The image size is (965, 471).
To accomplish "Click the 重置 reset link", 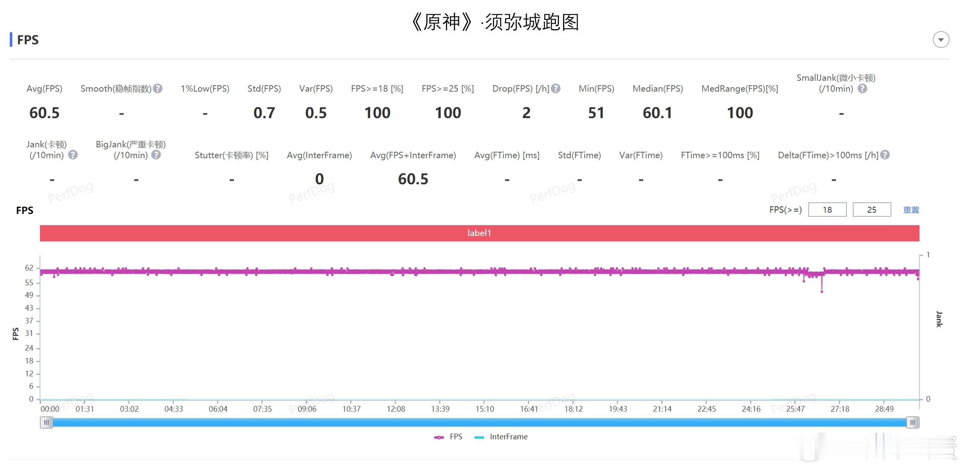I will tap(911, 210).
